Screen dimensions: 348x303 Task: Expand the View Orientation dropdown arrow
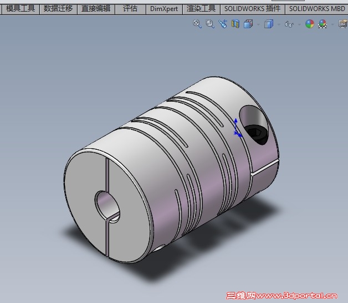[258, 24]
